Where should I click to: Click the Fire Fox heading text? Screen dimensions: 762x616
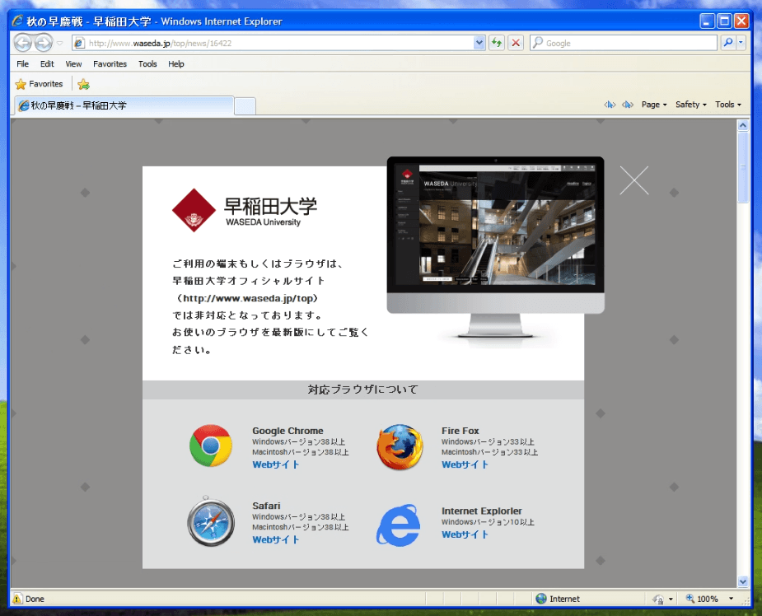click(460, 431)
